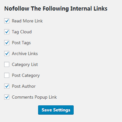The image size is (122, 122).
Task: Select the 'Category List' label text
Action: click(25, 65)
